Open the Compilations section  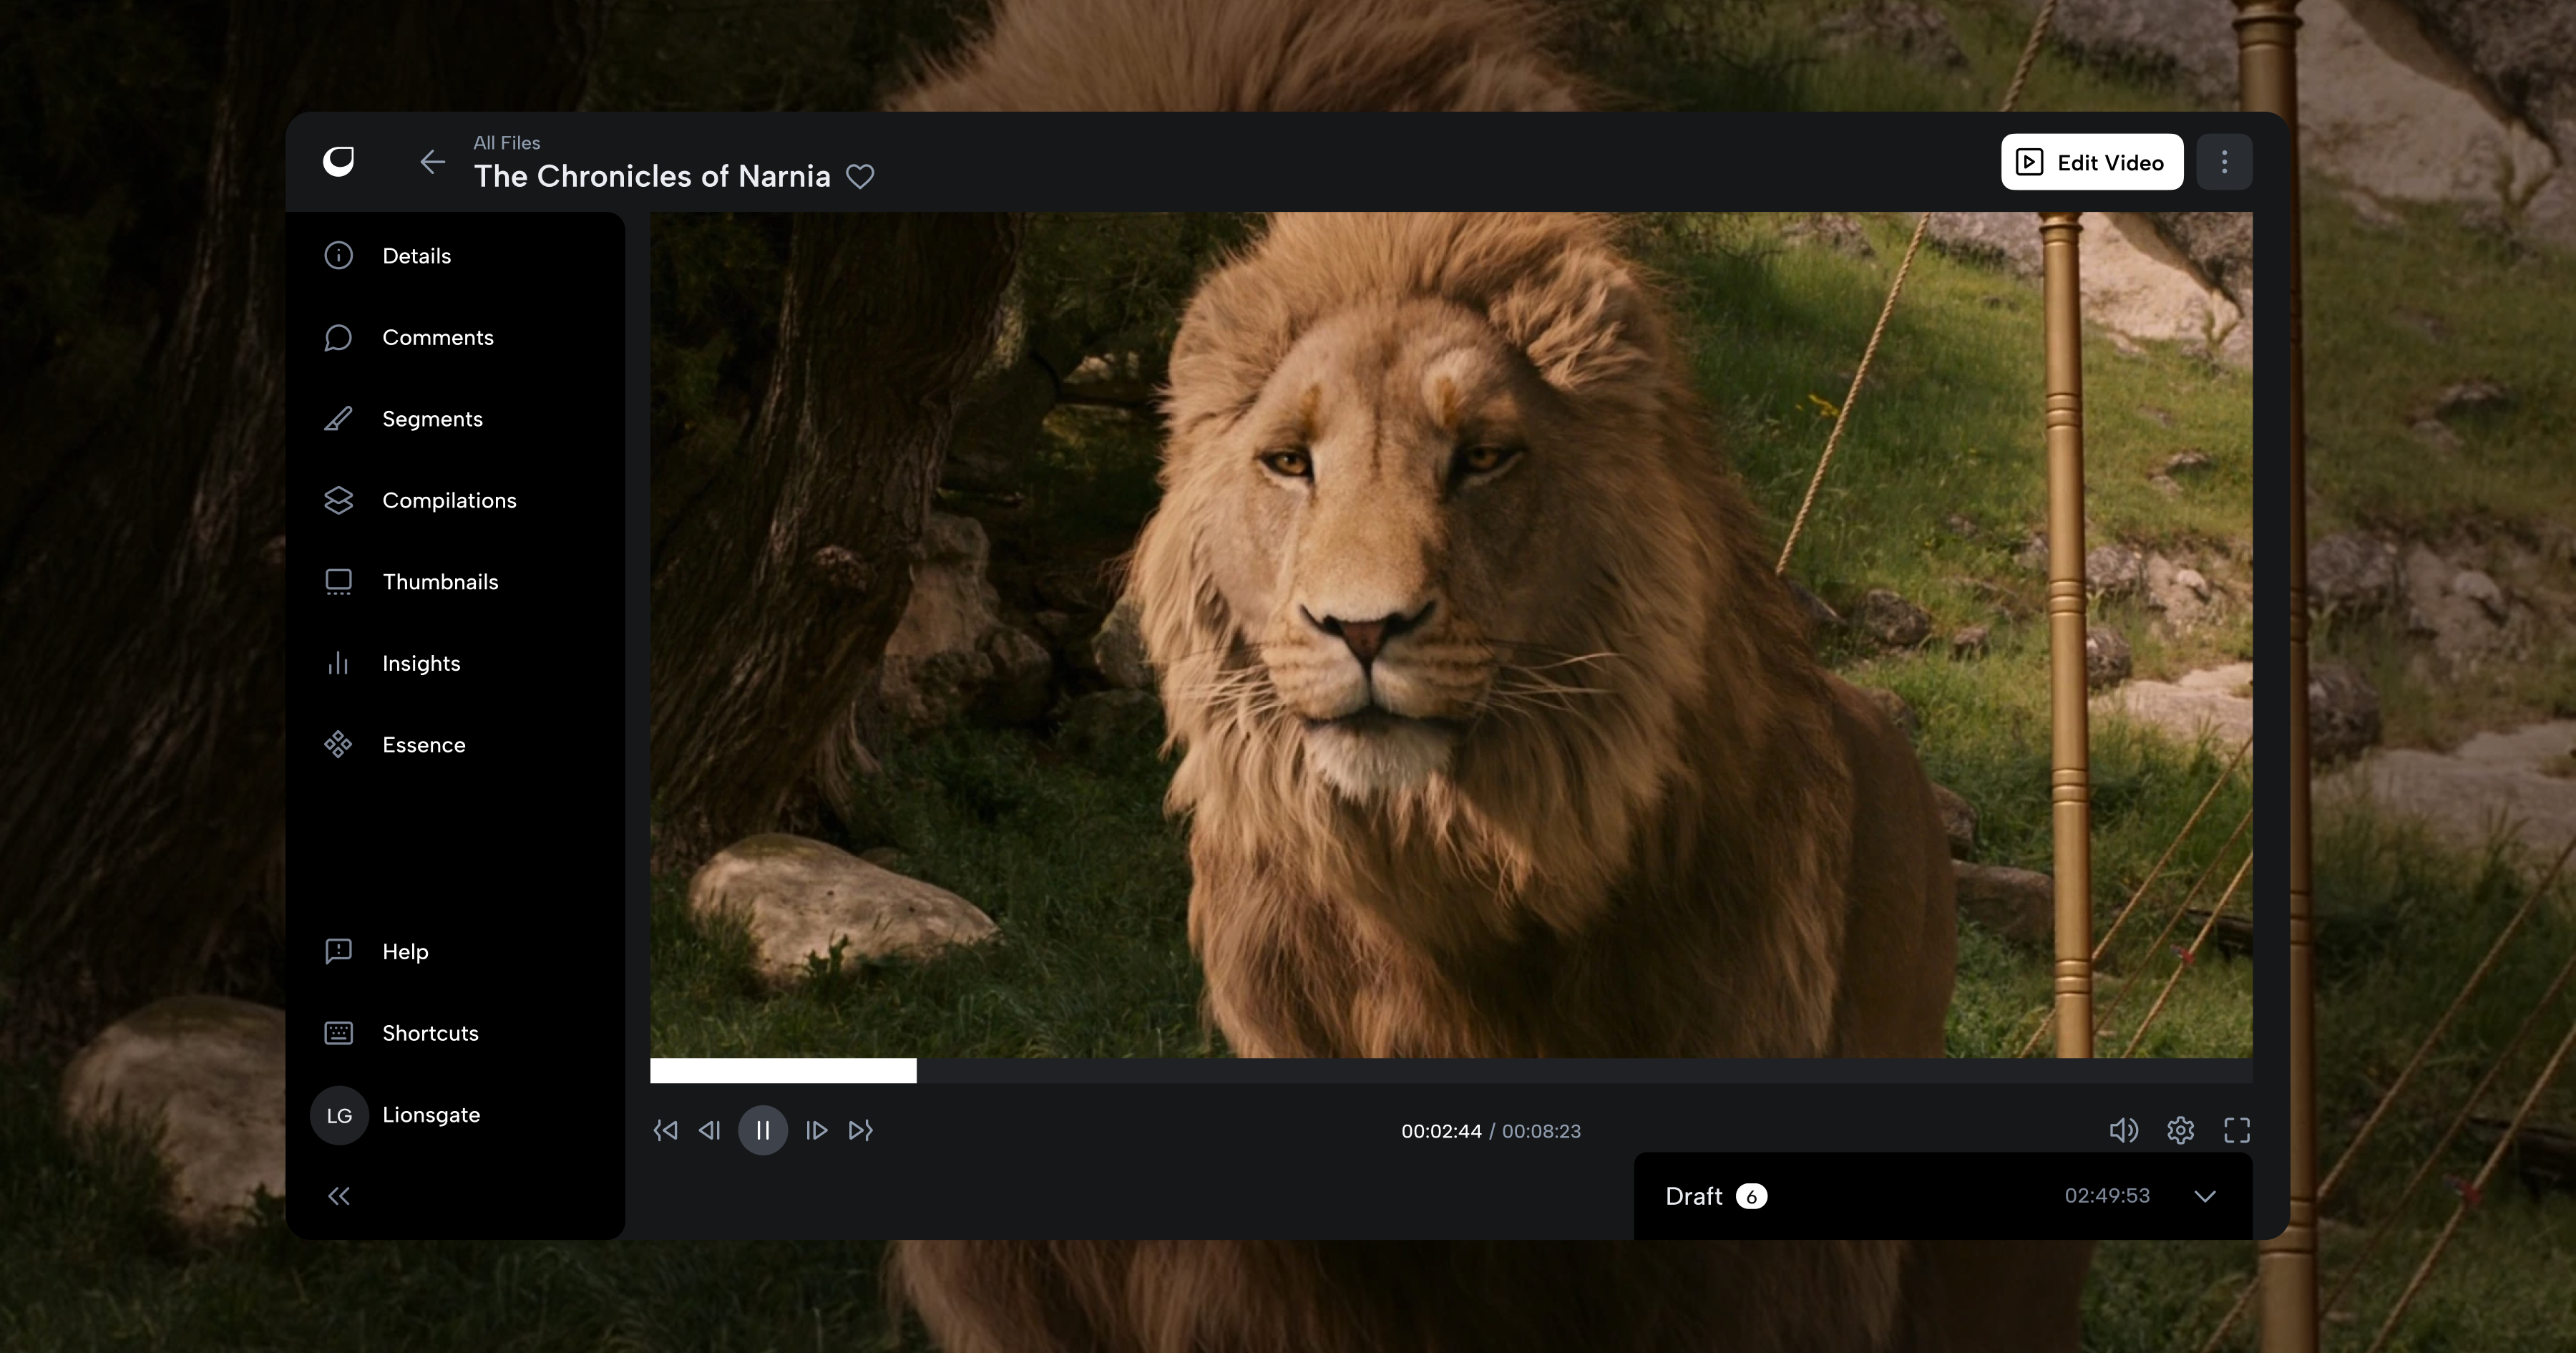[449, 500]
